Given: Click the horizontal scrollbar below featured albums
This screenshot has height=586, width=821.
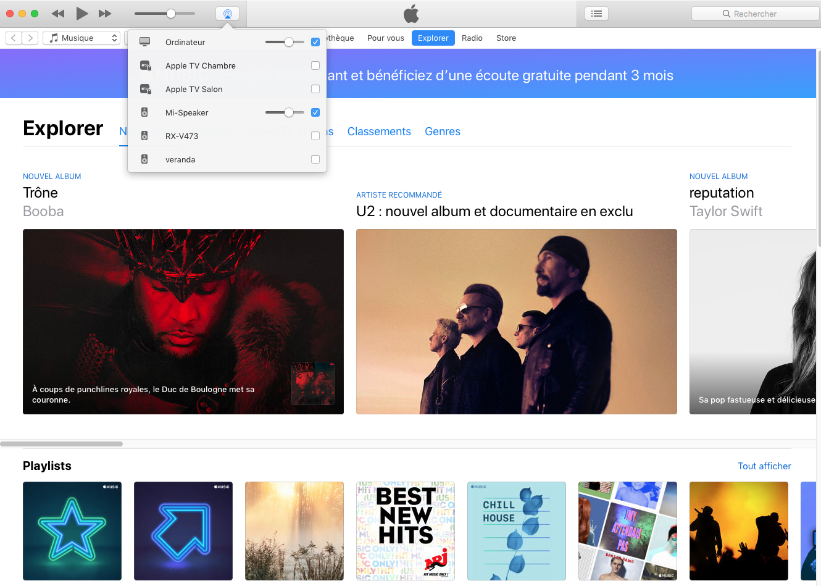Looking at the screenshot, I should (62, 444).
